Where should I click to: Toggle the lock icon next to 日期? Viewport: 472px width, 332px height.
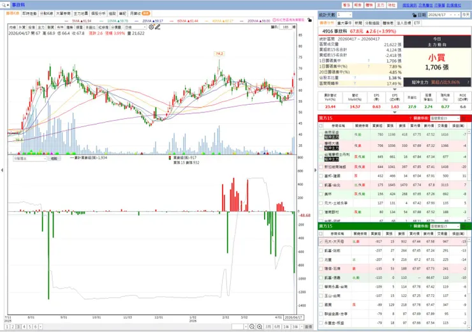[415, 15]
